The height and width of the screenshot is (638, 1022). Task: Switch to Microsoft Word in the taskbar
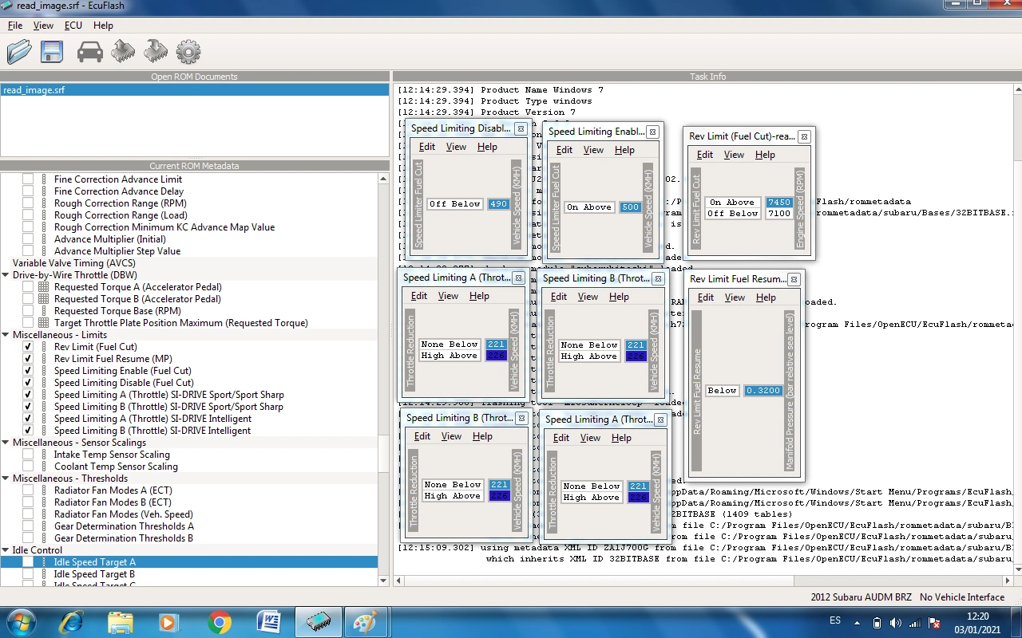tap(268, 622)
